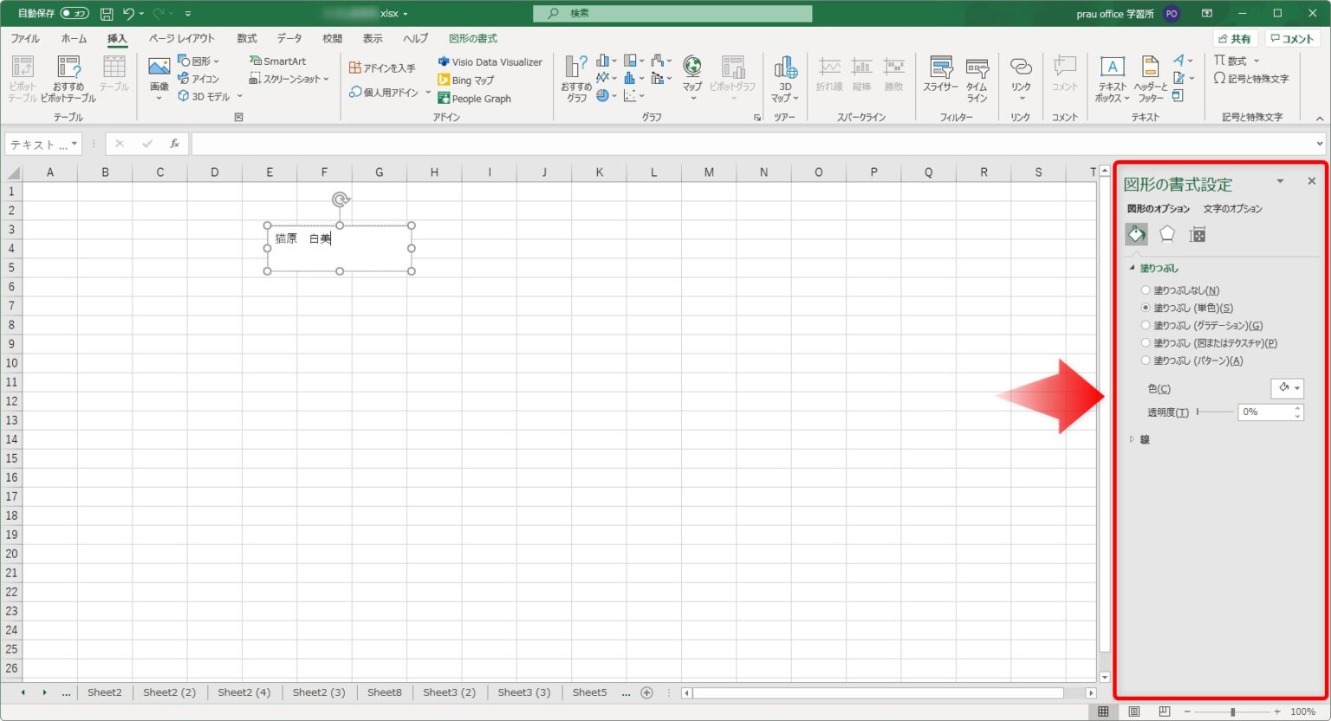
Task: Switch to the データ tab
Action: coord(289,39)
